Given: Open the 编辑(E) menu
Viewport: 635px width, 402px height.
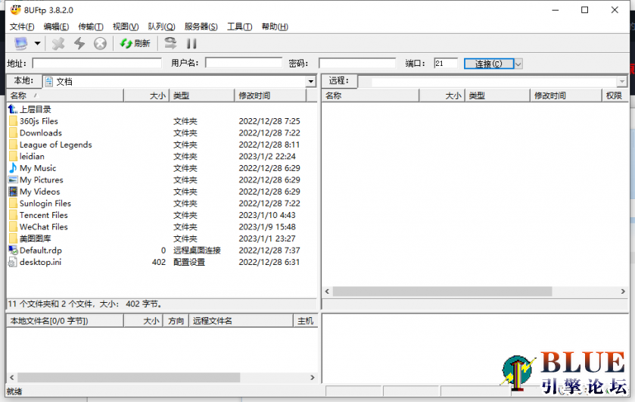Looking at the screenshot, I should (56, 26).
